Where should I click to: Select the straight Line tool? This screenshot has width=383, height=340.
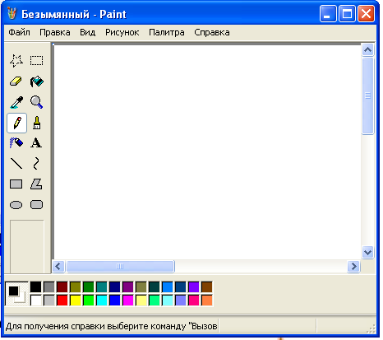coord(16,164)
